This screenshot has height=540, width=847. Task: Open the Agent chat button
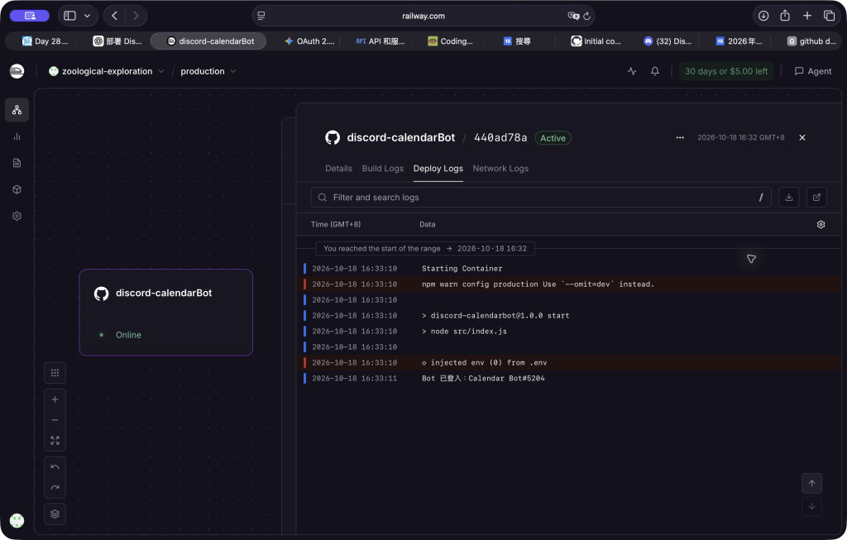(813, 71)
